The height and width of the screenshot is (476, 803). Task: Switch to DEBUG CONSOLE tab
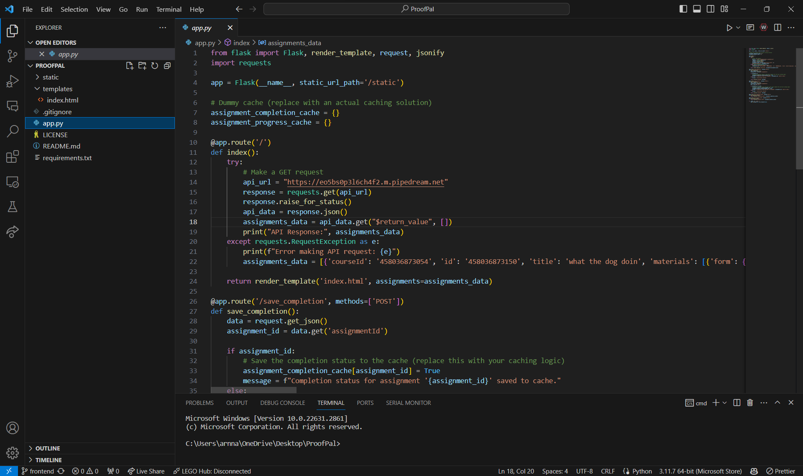point(282,403)
